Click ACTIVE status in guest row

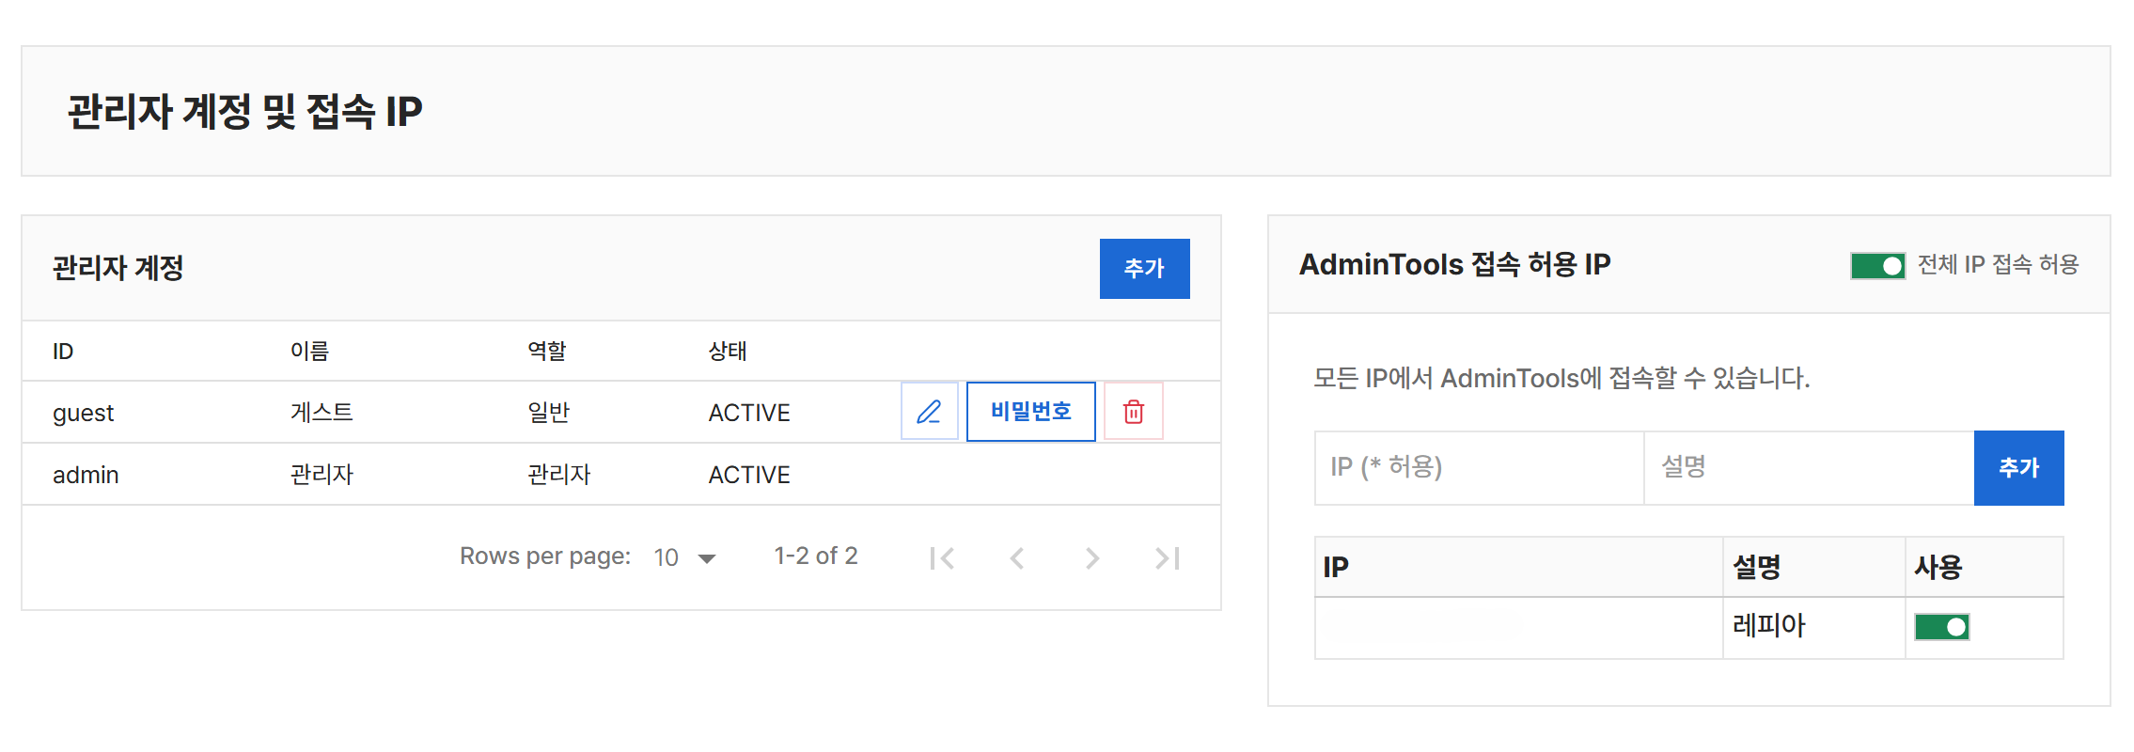click(749, 413)
